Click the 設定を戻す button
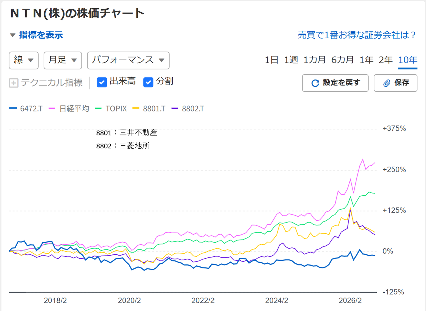 click(x=335, y=83)
